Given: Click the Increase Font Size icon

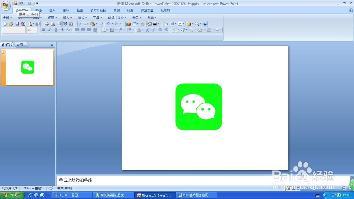Looking at the screenshot, I should pyautogui.click(x=147, y=30).
